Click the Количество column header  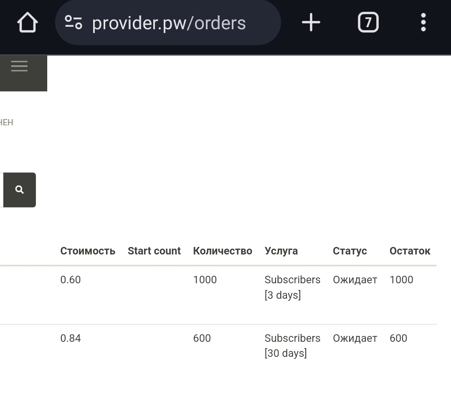(222, 251)
